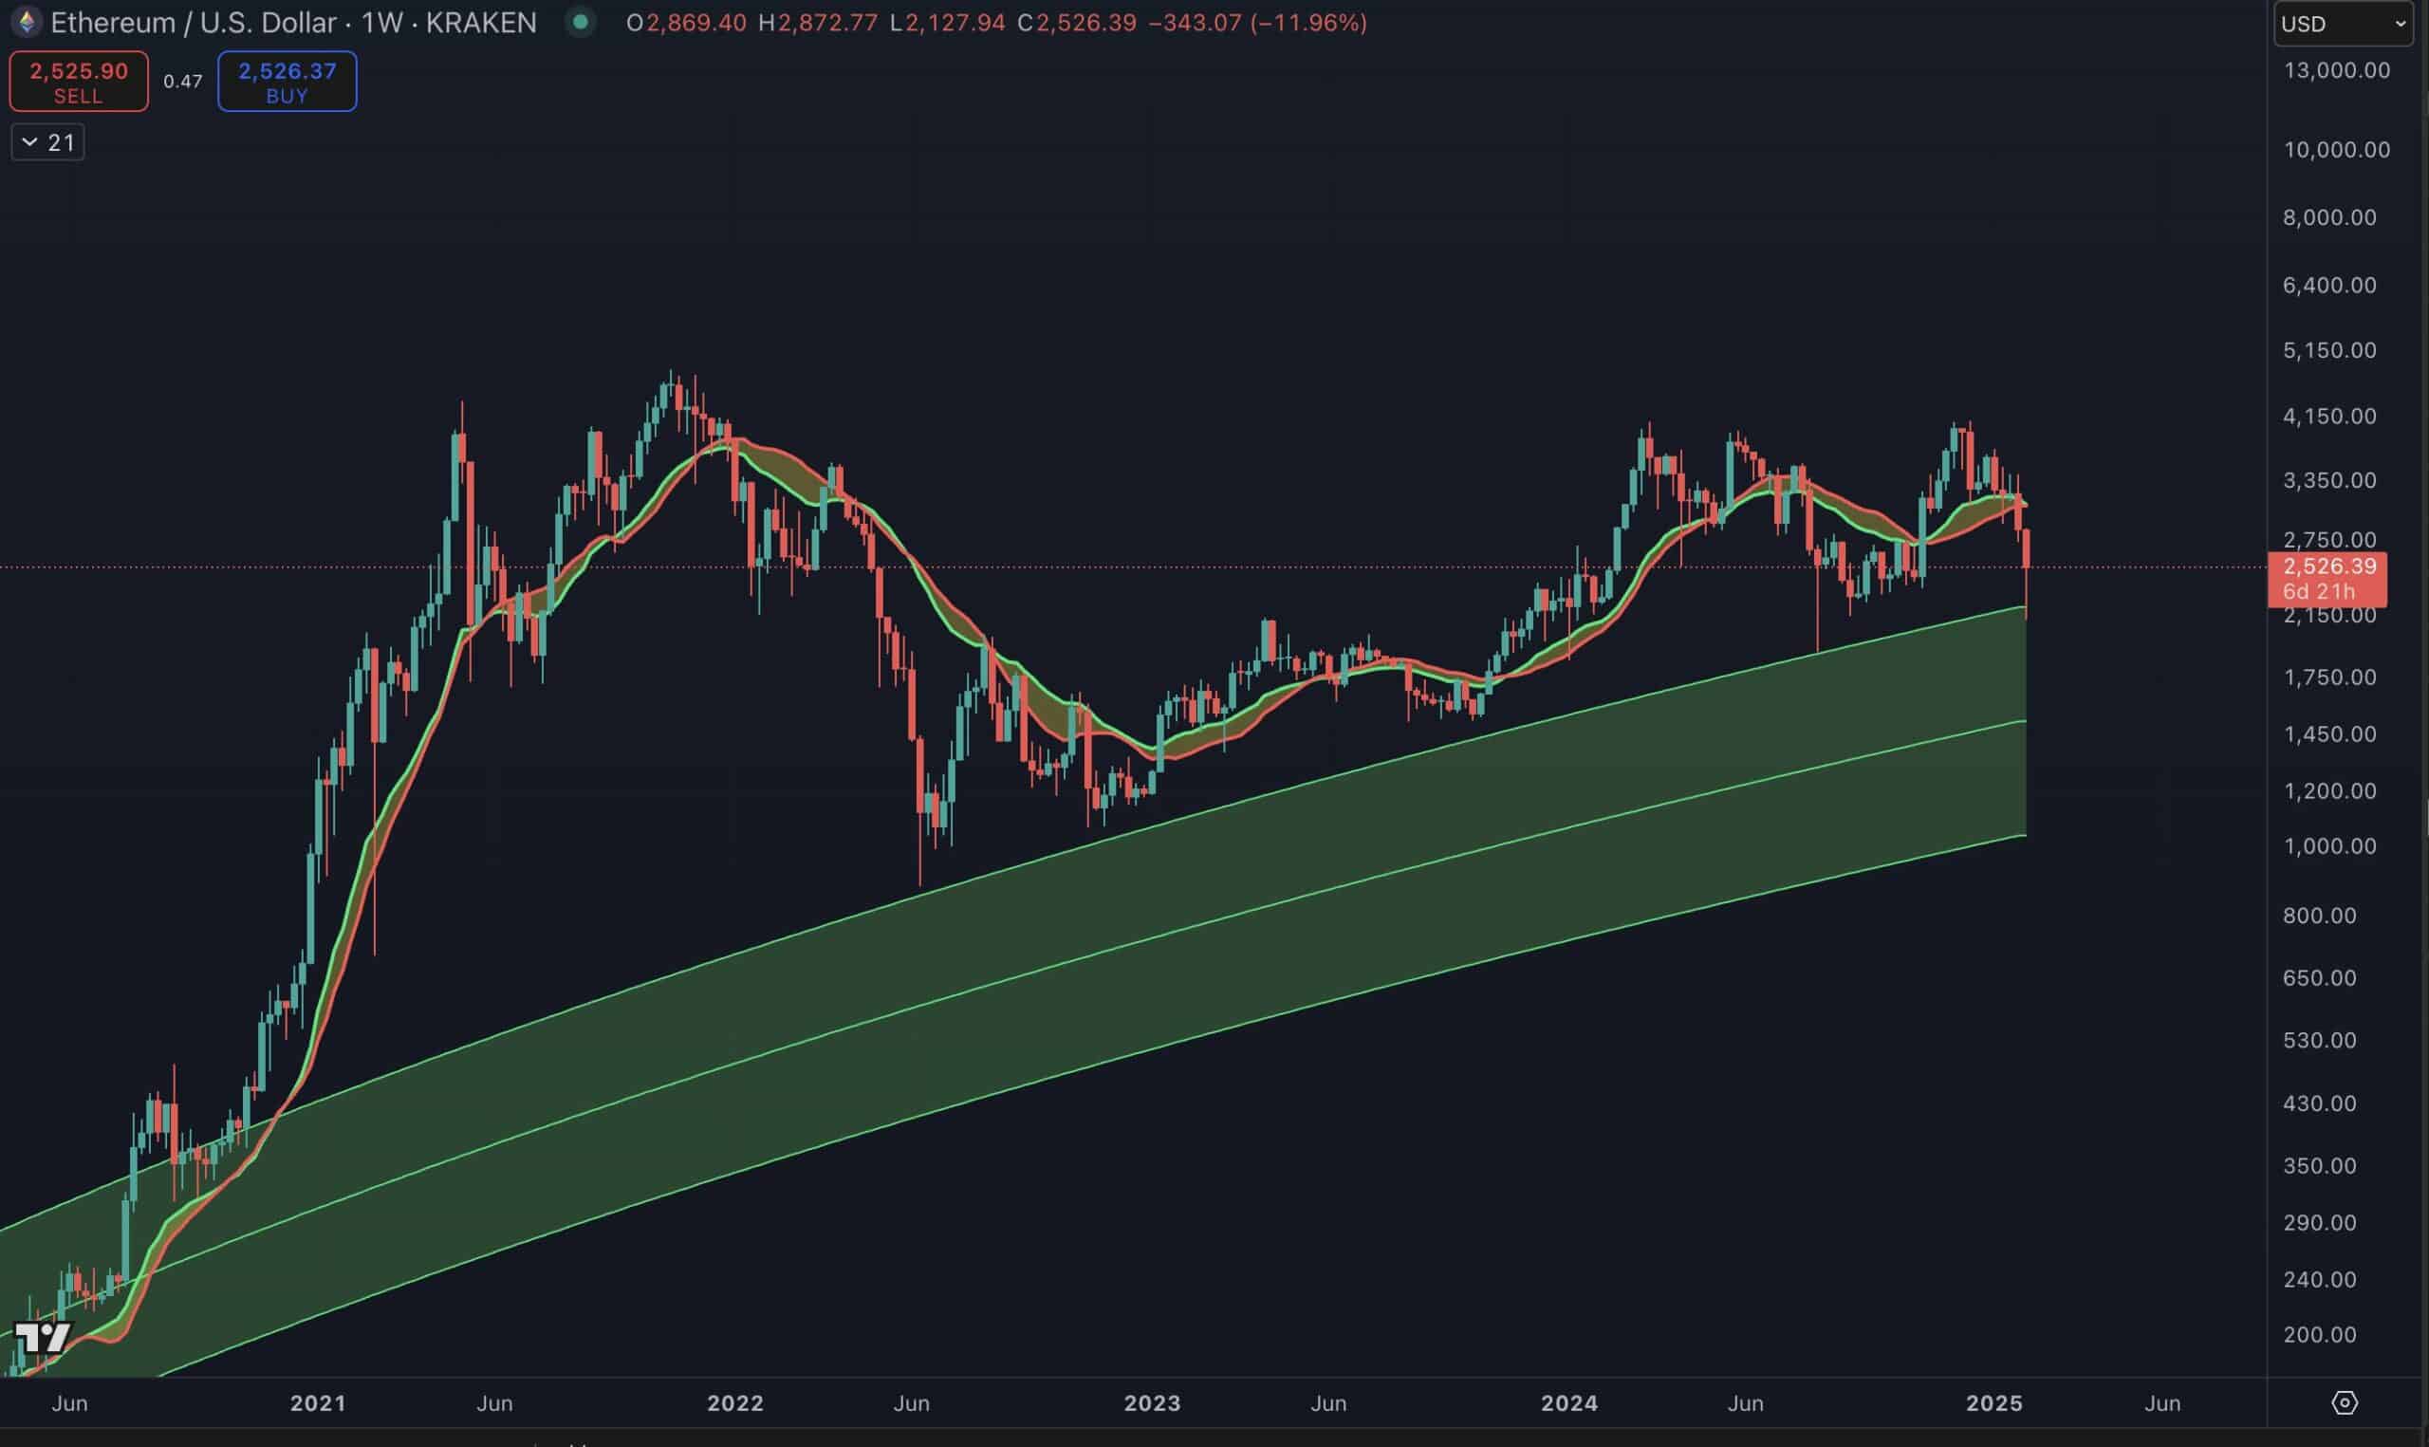2429x1447 pixels.
Task: Open the USD currency dropdown
Action: 2339,25
